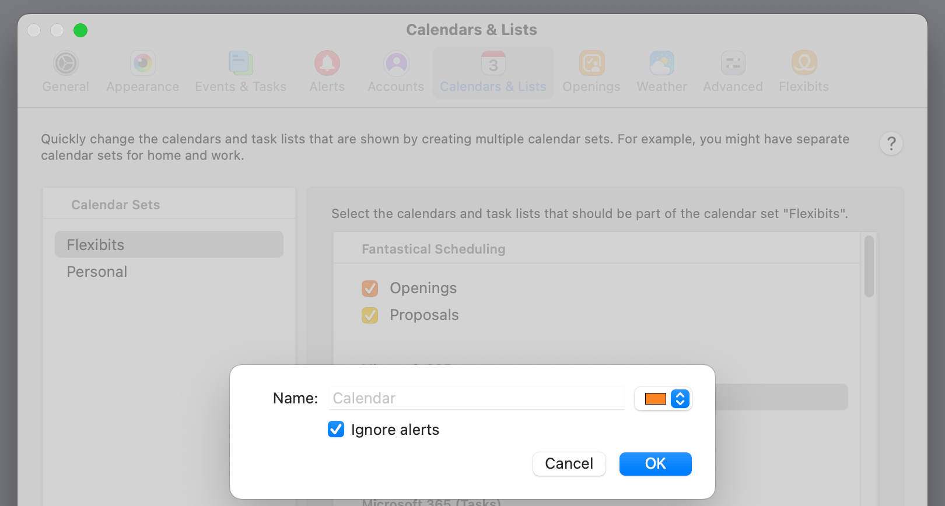This screenshot has width=945, height=506.
Task: Open the Flexibits preferences icon
Action: [x=804, y=64]
